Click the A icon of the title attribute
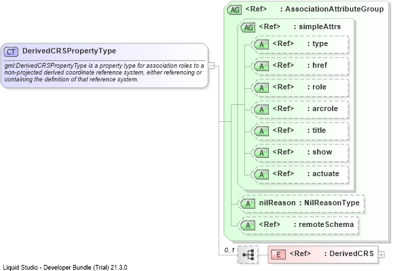Image resolution: width=393 pixels, height=271 pixels. (261, 131)
